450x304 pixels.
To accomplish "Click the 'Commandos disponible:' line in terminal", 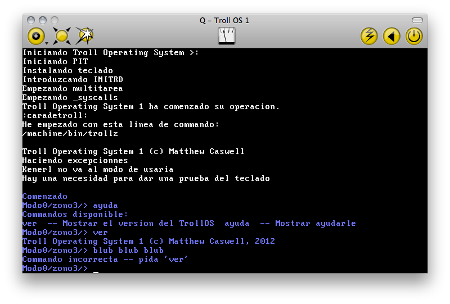I will [75, 215].
